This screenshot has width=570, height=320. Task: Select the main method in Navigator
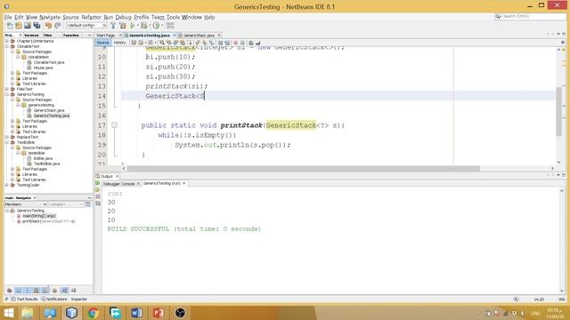tap(39, 216)
